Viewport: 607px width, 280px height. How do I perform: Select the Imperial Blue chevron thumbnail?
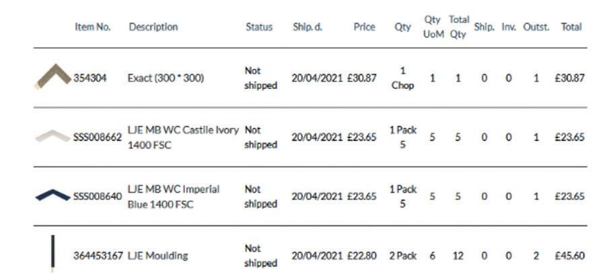(x=53, y=195)
